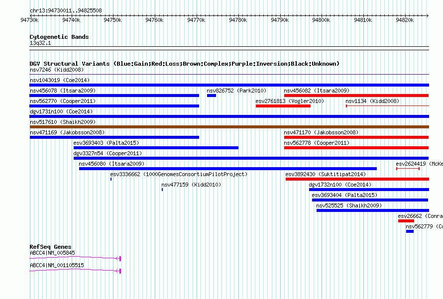Click the 13q32.1 band label
Screen dimensions: 443x299
pos(40,43)
